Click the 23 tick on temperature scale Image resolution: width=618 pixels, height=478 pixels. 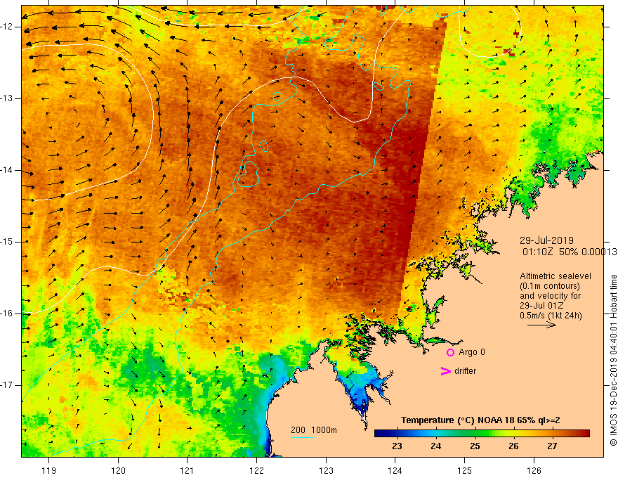click(397, 446)
